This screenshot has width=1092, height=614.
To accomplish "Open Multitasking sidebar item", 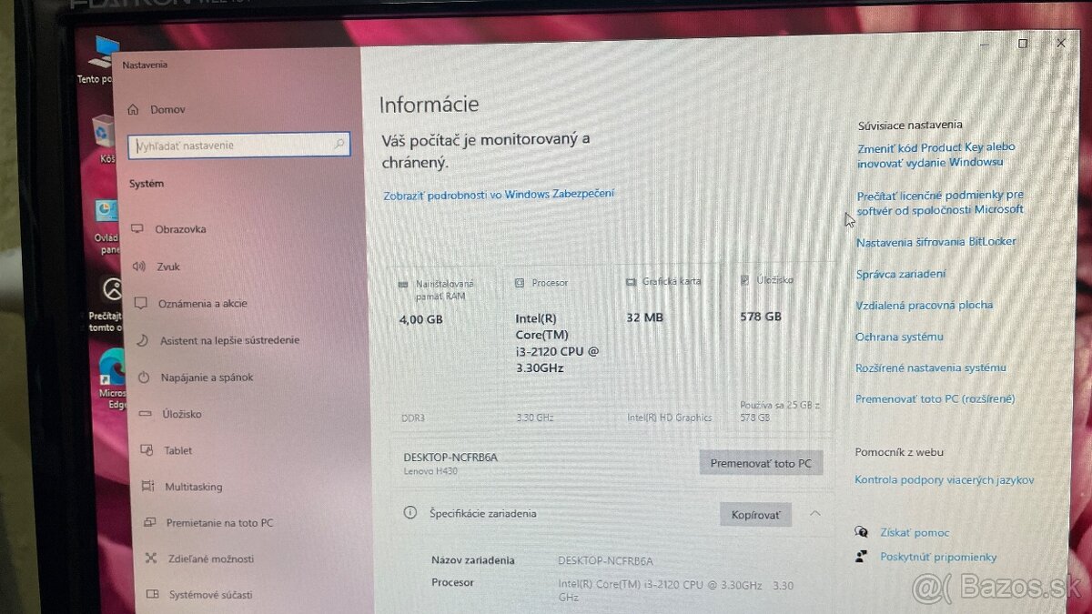I will (181, 487).
